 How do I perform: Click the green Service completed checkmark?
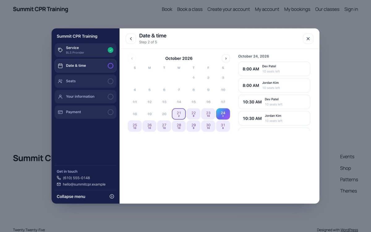click(110, 50)
